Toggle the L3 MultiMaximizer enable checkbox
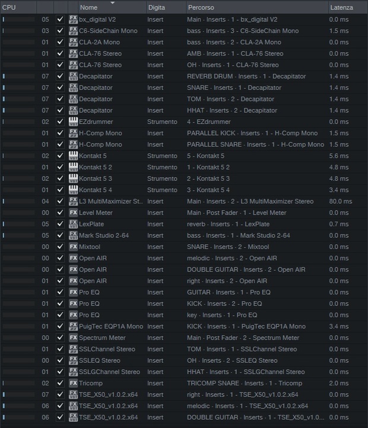Screen dimensions: 368x428 click(60, 201)
